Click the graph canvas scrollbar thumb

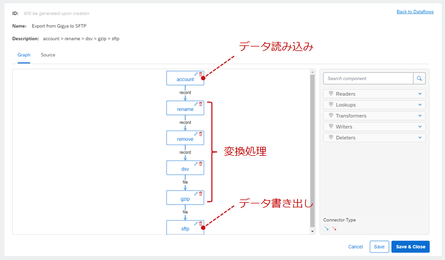pos(312,151)
